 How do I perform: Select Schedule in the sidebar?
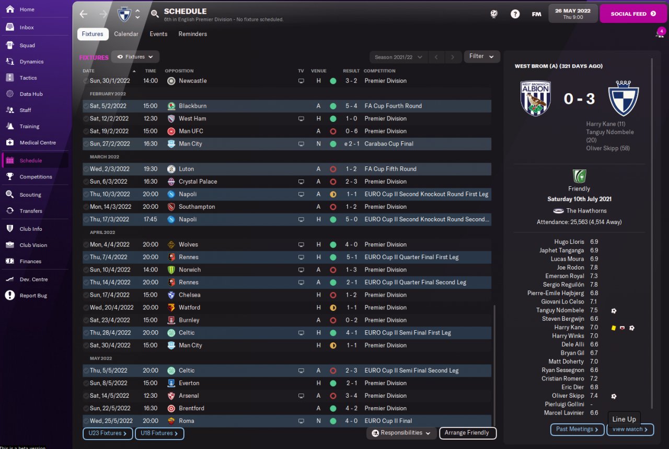pyautogui.click(x=34, y=161)
